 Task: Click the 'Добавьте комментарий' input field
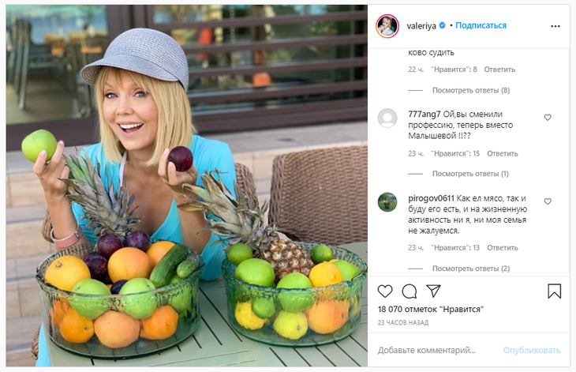(436, 350)
